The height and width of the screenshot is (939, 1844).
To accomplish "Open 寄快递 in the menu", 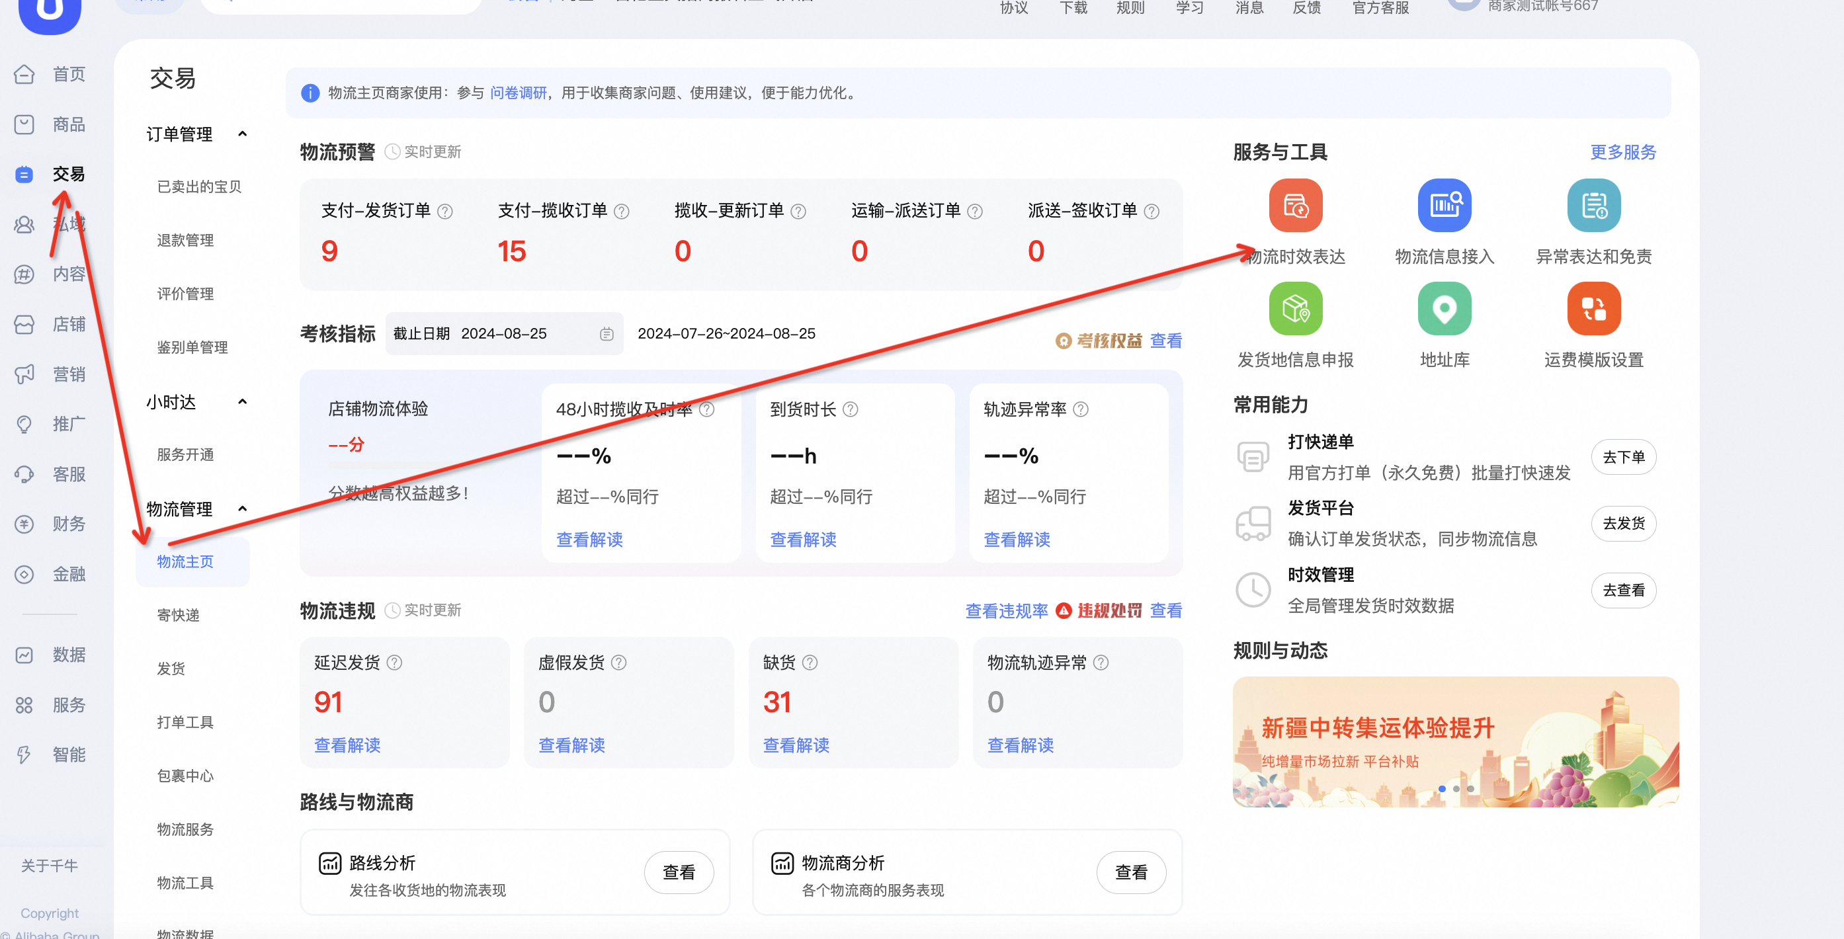I will point(178,616).
